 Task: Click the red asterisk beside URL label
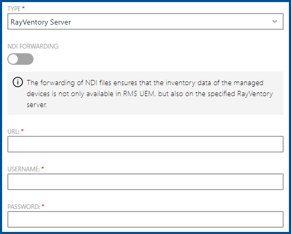23,131
